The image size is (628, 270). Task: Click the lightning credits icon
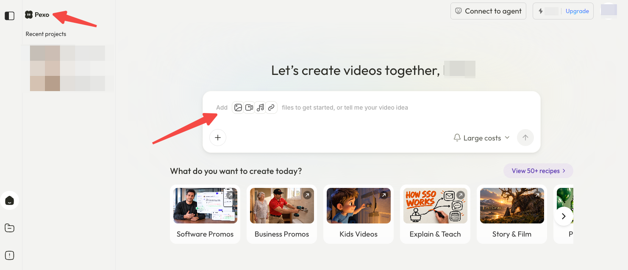pyautogui.click(x=541, y=11)
